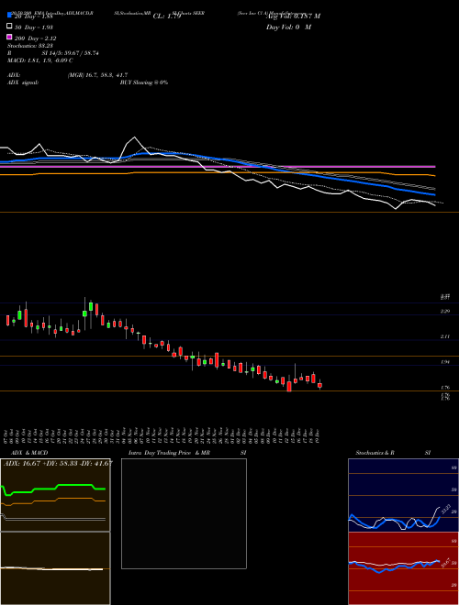This screenshot has width=459, height=605.
Task: Click the last red candlestick on the chart
Action: [x=319, y=385]
